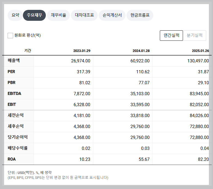Click 4,368.00 in the 세후손익 row

[82, 126]
